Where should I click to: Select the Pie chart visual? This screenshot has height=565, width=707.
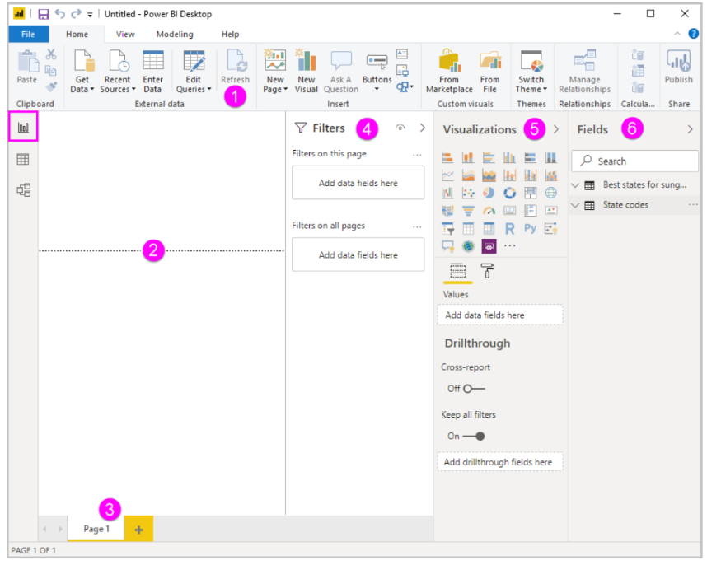489,193
